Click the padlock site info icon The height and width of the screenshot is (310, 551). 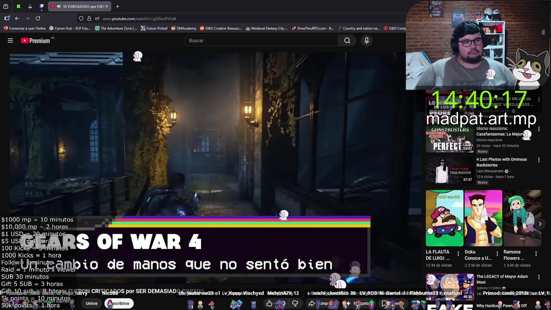tap(89, 19)
